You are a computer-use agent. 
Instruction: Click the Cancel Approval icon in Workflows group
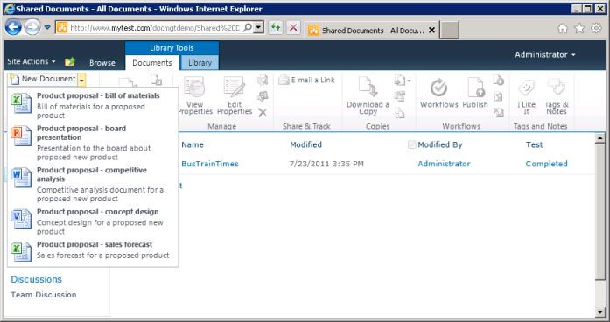click(x=498, y=112)
